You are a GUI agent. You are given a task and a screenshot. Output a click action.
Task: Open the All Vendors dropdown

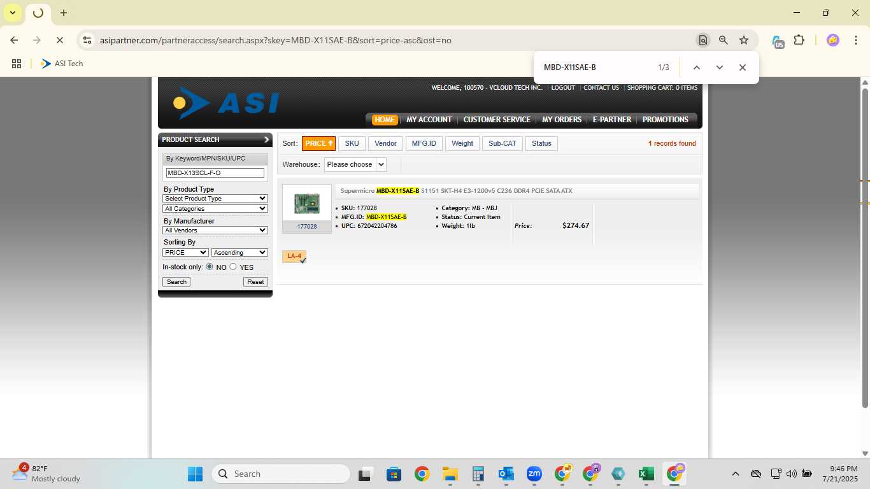click(x=215, y=230)
